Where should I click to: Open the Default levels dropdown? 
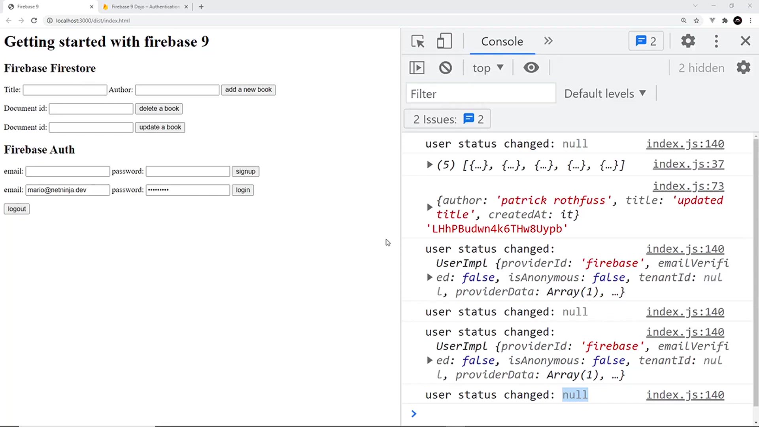point(605,94)
